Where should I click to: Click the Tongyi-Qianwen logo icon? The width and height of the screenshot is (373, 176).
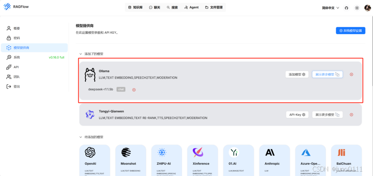click(90, 114)
